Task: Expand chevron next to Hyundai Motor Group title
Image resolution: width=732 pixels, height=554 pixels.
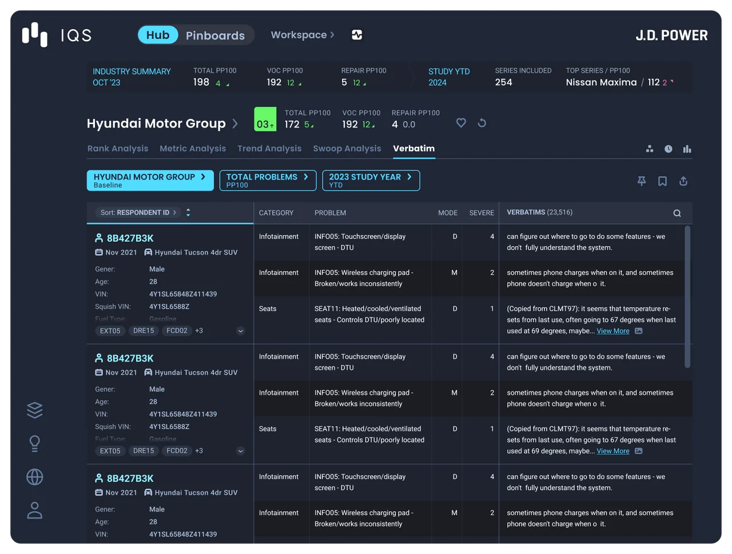Action: tap(235, 123)
